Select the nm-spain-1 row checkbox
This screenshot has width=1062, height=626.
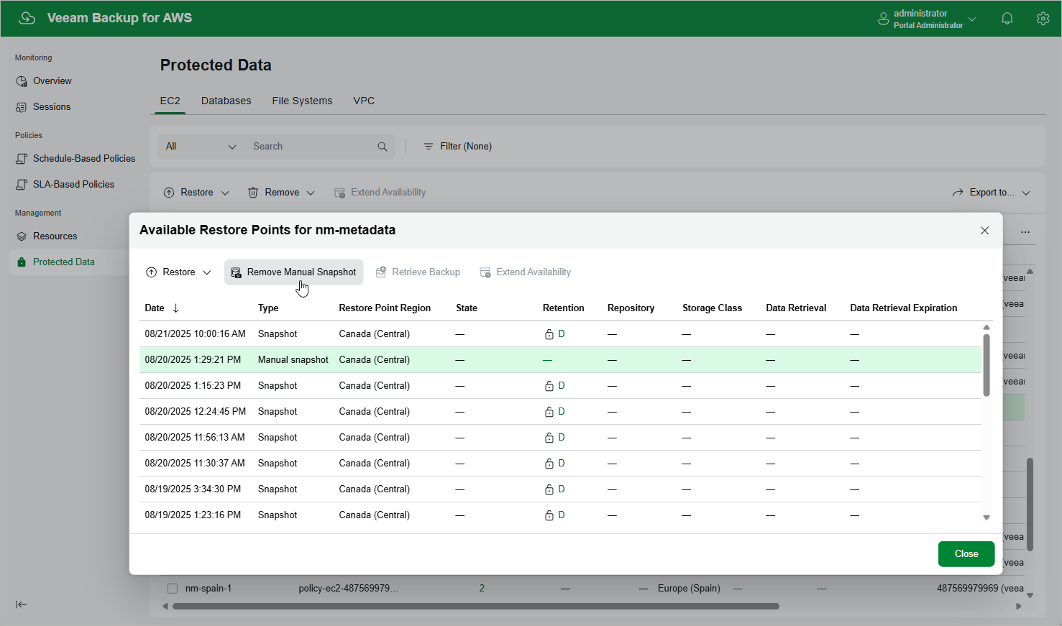click(173, 589)
